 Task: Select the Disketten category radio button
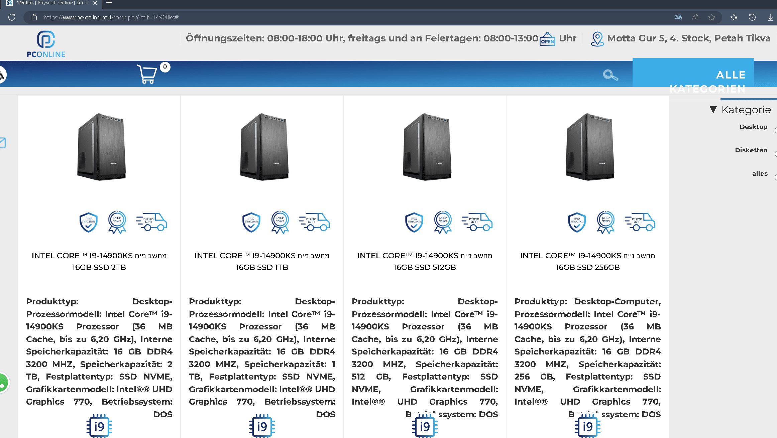coord(775,154)
